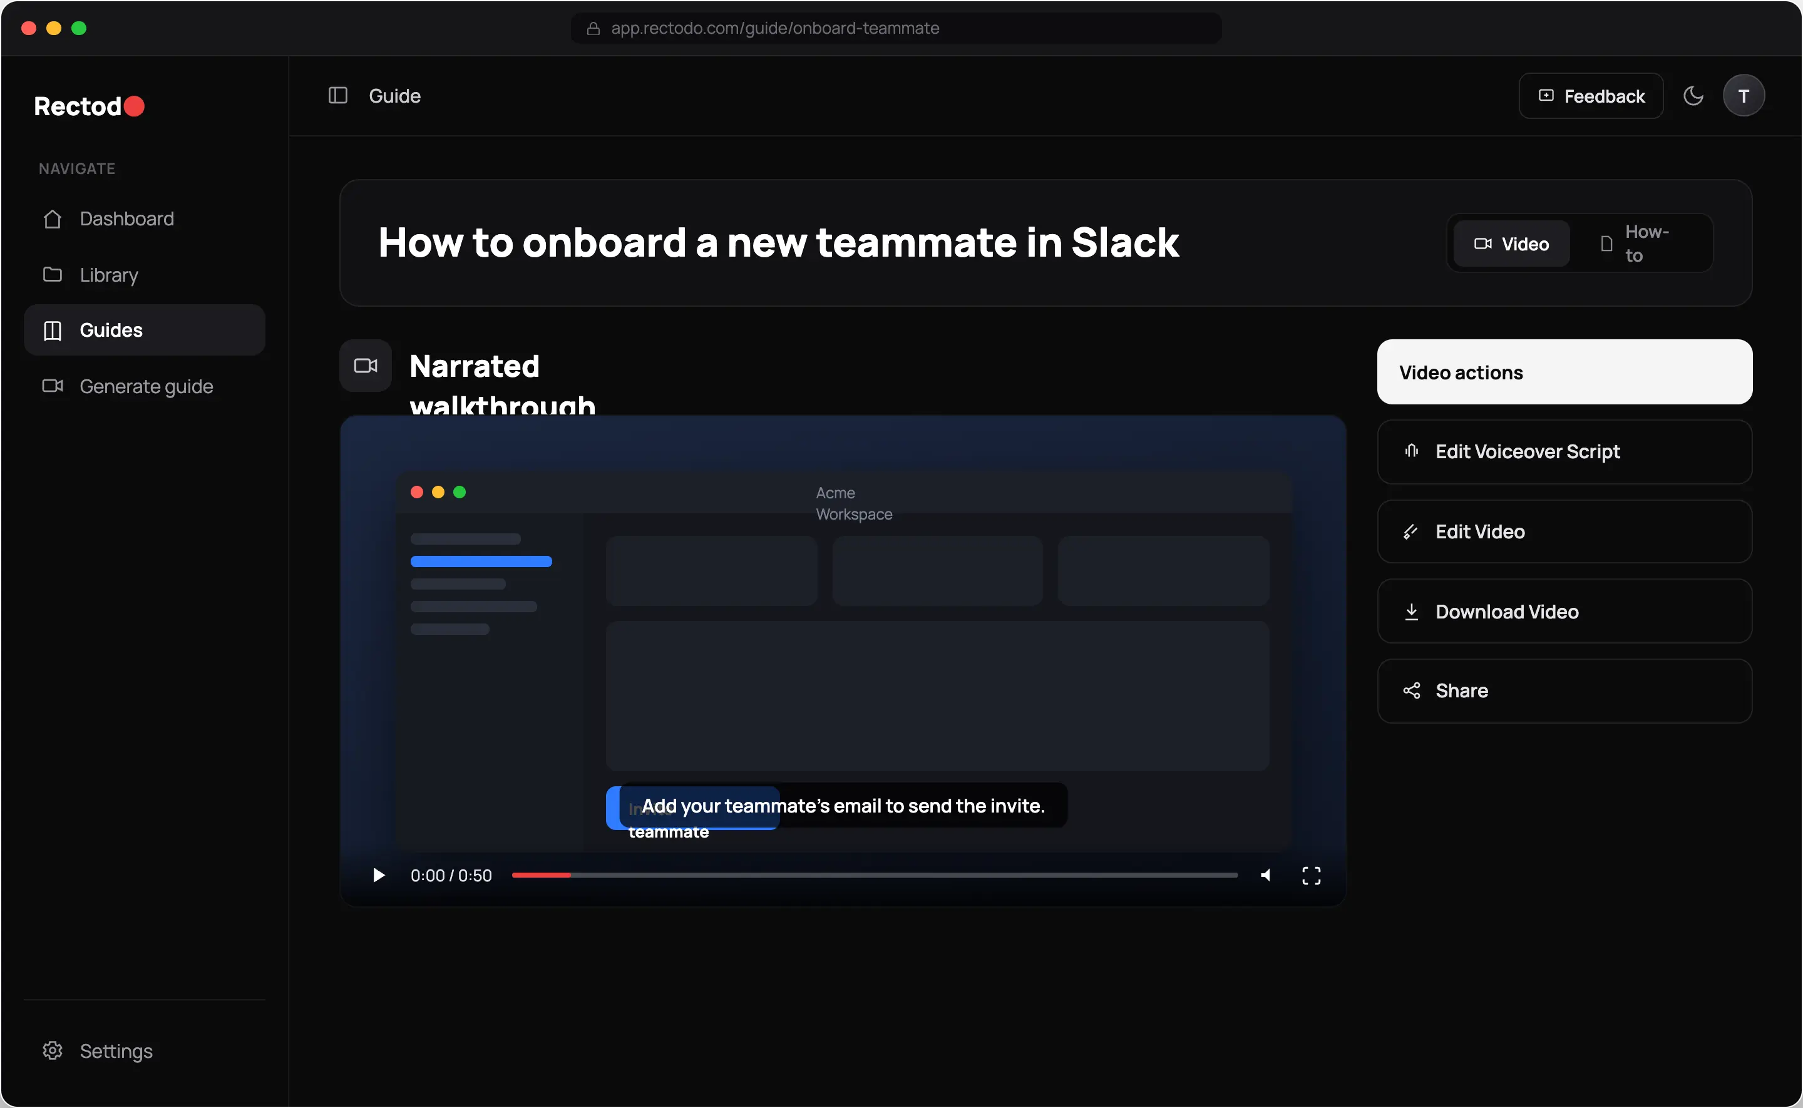Click the Share button
1803x1108 pixels.
[1564, 690]
